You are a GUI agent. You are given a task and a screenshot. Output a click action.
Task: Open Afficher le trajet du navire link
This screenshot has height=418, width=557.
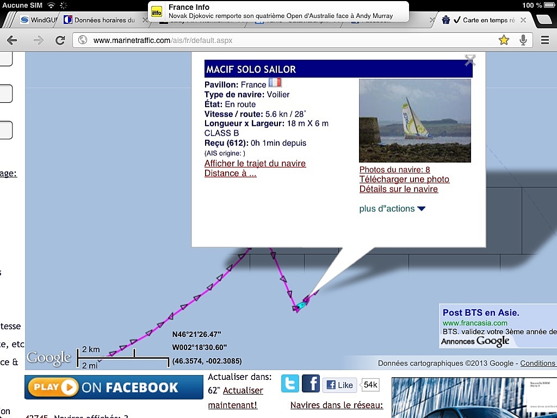[255, 163]
